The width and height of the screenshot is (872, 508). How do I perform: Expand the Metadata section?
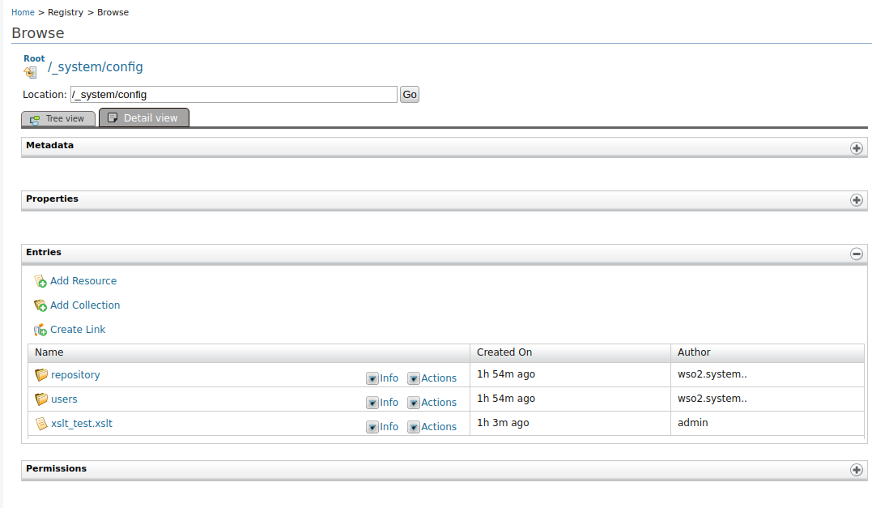[x=857, y=147]
